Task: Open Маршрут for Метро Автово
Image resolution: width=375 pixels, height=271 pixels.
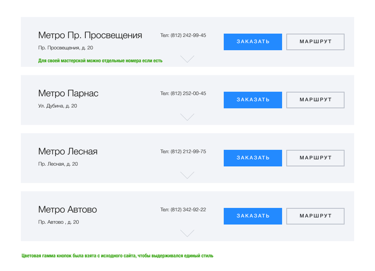Action: coord(315,216)
